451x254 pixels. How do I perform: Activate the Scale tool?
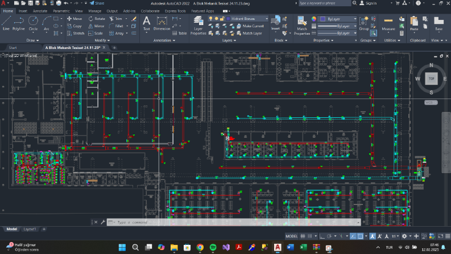pos(96,34)
